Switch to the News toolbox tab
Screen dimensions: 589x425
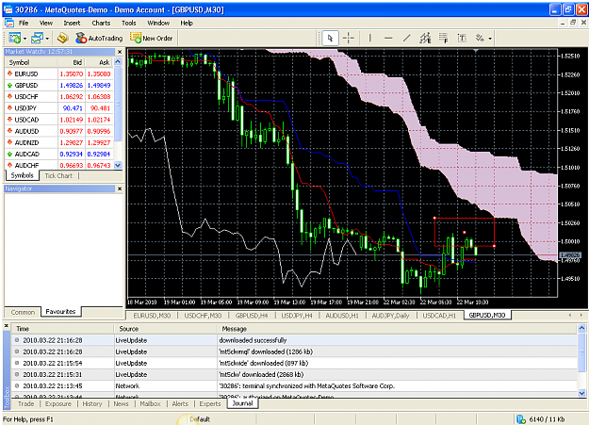point(121,404)
